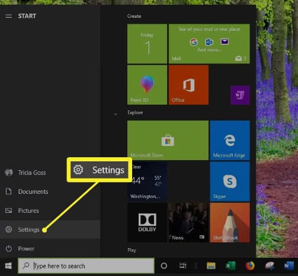Launch Firefox from the taskbar
The width and height of the screenshot is (298, 276).
point(250,266)
